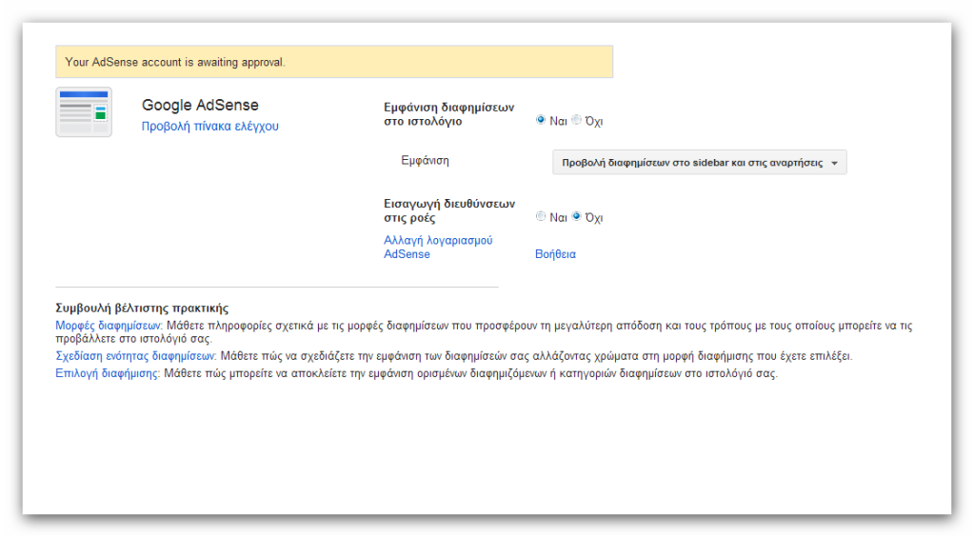Image resolution: width=974 pixels, height=537 pixels.
Task: Open the Προβολή διαφημίσεων στο sidebar dropdown
Action: coord(700,162)
